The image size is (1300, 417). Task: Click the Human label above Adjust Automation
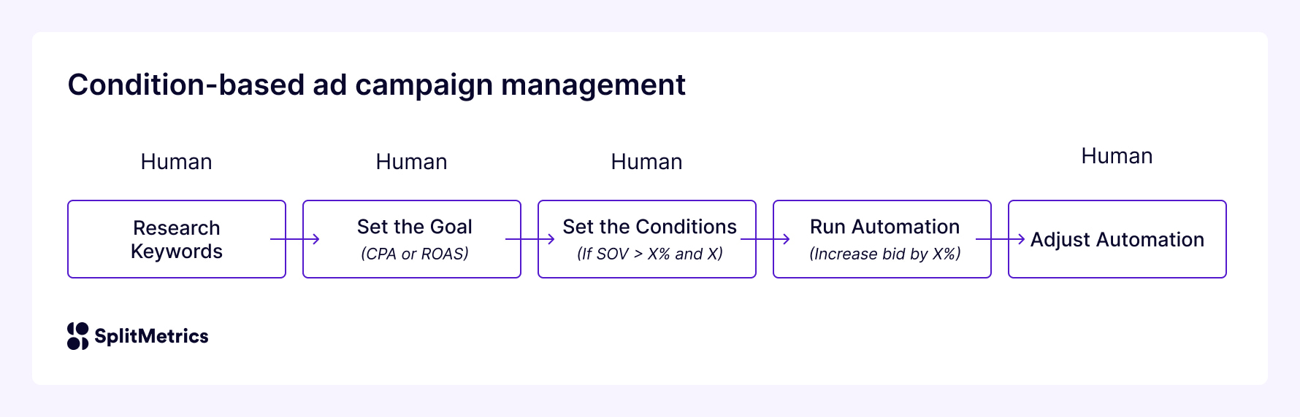coord(1117,156)
